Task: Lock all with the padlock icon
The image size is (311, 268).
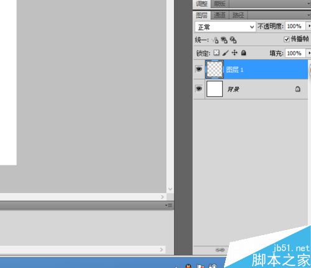Action: coord(244,53)
